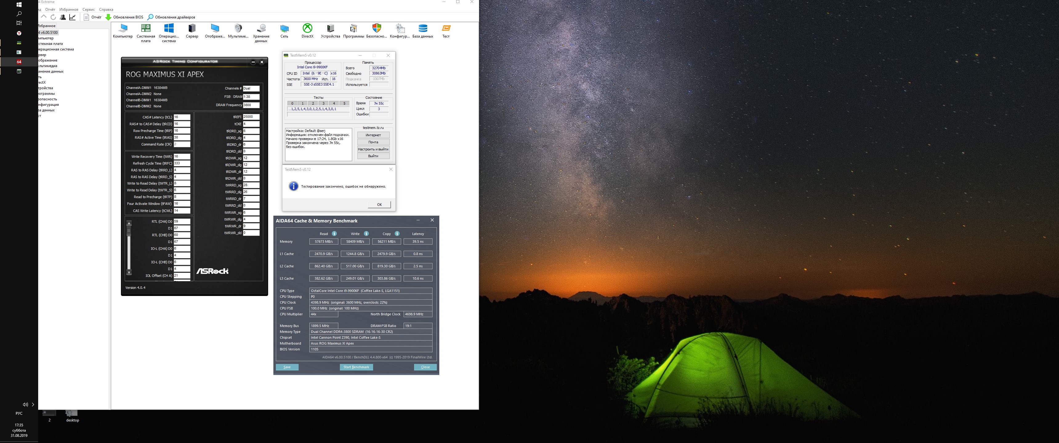1059x443 pixels.
Task: Click the tREFI value field
Action: coord(251,117)
